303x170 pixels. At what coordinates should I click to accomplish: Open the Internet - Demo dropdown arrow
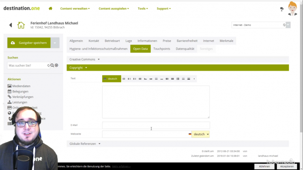coord(288,25)
